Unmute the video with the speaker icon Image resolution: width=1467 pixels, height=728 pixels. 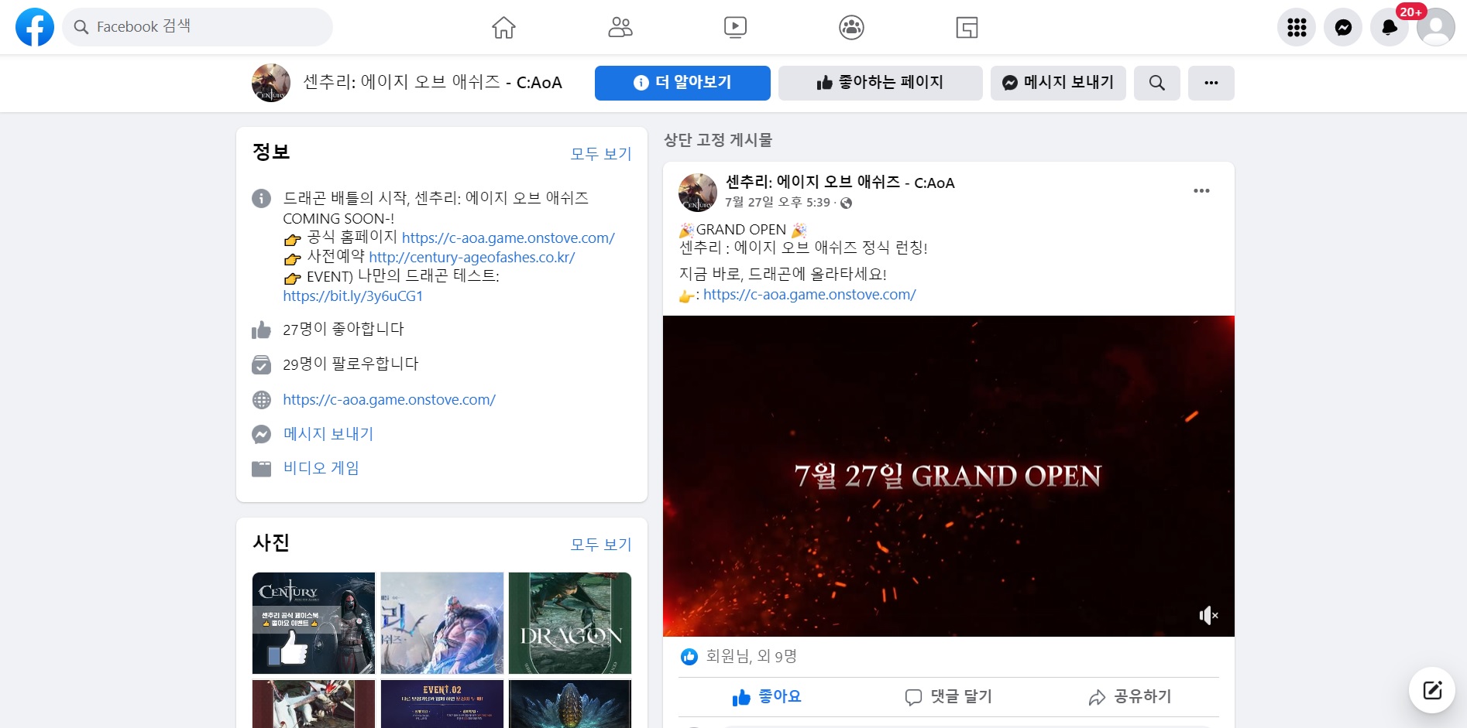1208,616
